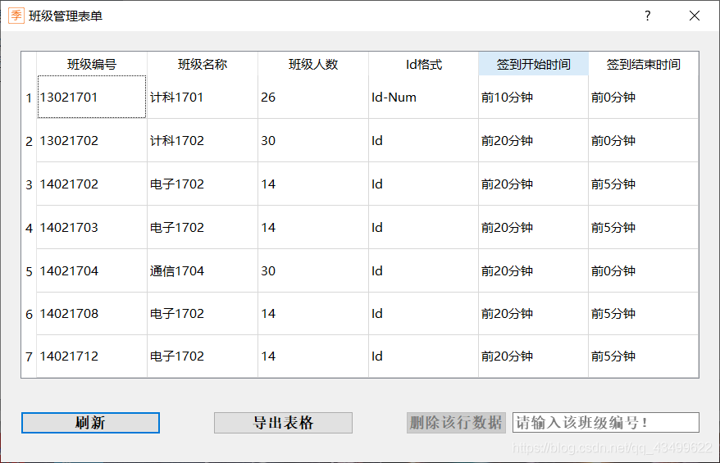Close the 班级管理表单 dialog

[x=695, y=16]
